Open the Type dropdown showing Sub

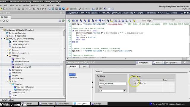[x=125, y=91]
